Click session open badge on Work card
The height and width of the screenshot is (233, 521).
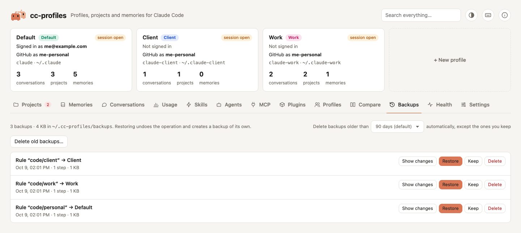point(363,38)
